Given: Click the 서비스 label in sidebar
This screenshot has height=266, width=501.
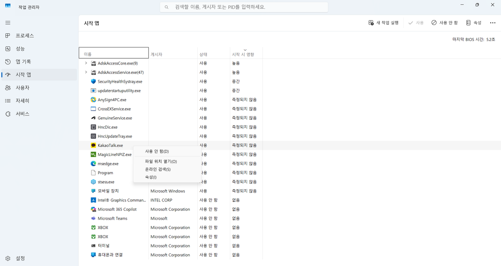Looking at the screenshot, I should pos(23,113).
